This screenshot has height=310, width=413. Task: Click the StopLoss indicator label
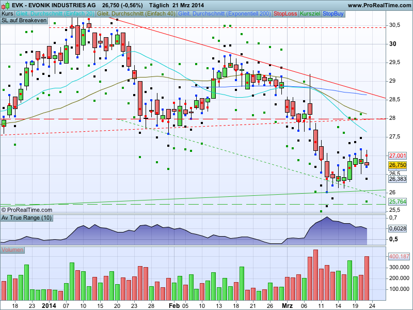pos(285,14)
